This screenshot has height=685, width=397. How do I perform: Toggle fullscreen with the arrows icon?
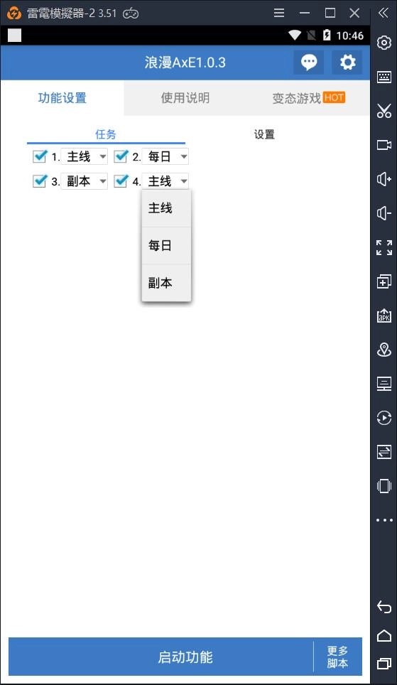tap(384, 247)
